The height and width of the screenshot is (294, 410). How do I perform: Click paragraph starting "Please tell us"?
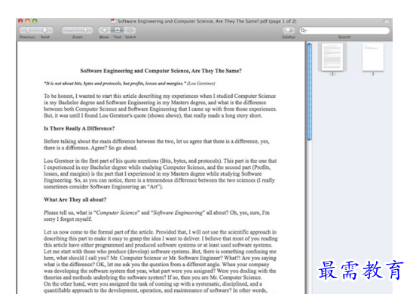click(x=157, y=216)
